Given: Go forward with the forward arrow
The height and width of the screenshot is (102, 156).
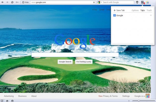Looking at the screenshot, I should tap(7, 2).
